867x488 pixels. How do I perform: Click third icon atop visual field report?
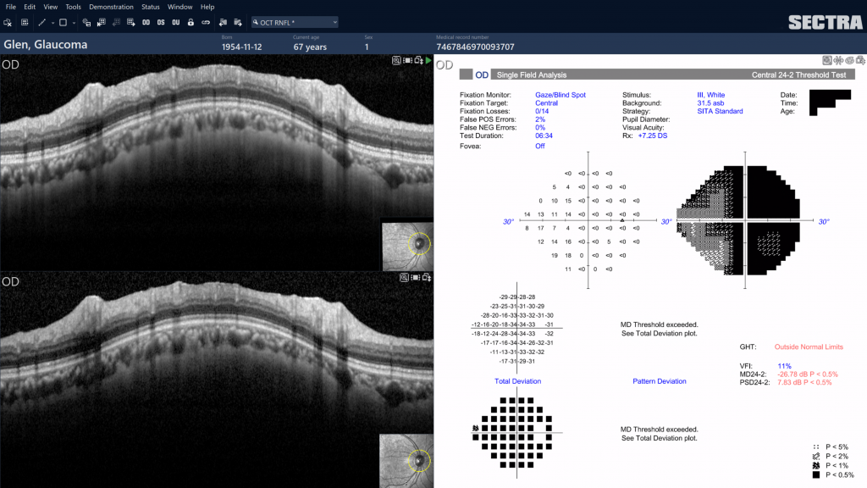point(850,60)
